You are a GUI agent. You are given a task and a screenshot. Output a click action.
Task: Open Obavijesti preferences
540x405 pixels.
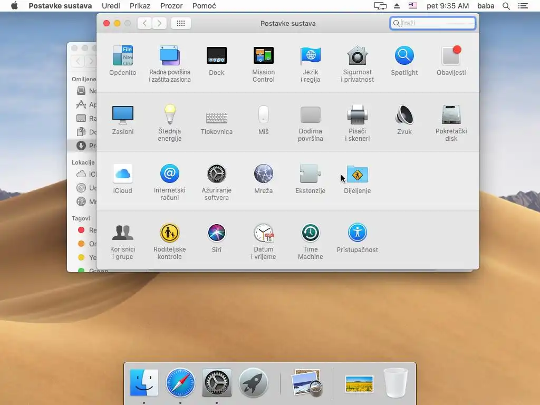(x=451, y=61)
